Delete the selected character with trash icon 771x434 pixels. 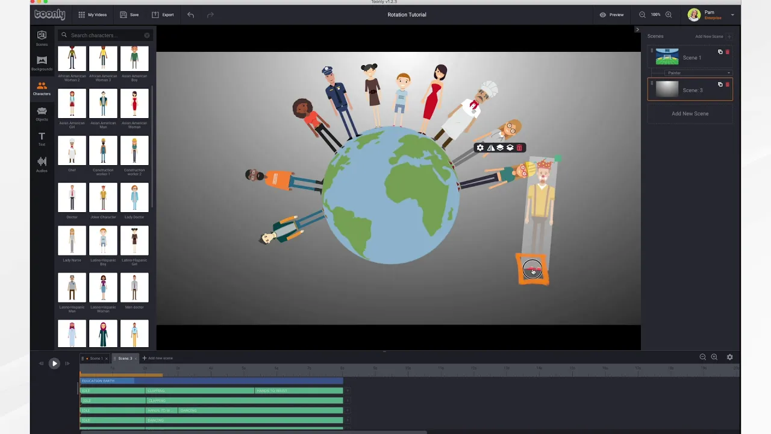tap(519, 148)
